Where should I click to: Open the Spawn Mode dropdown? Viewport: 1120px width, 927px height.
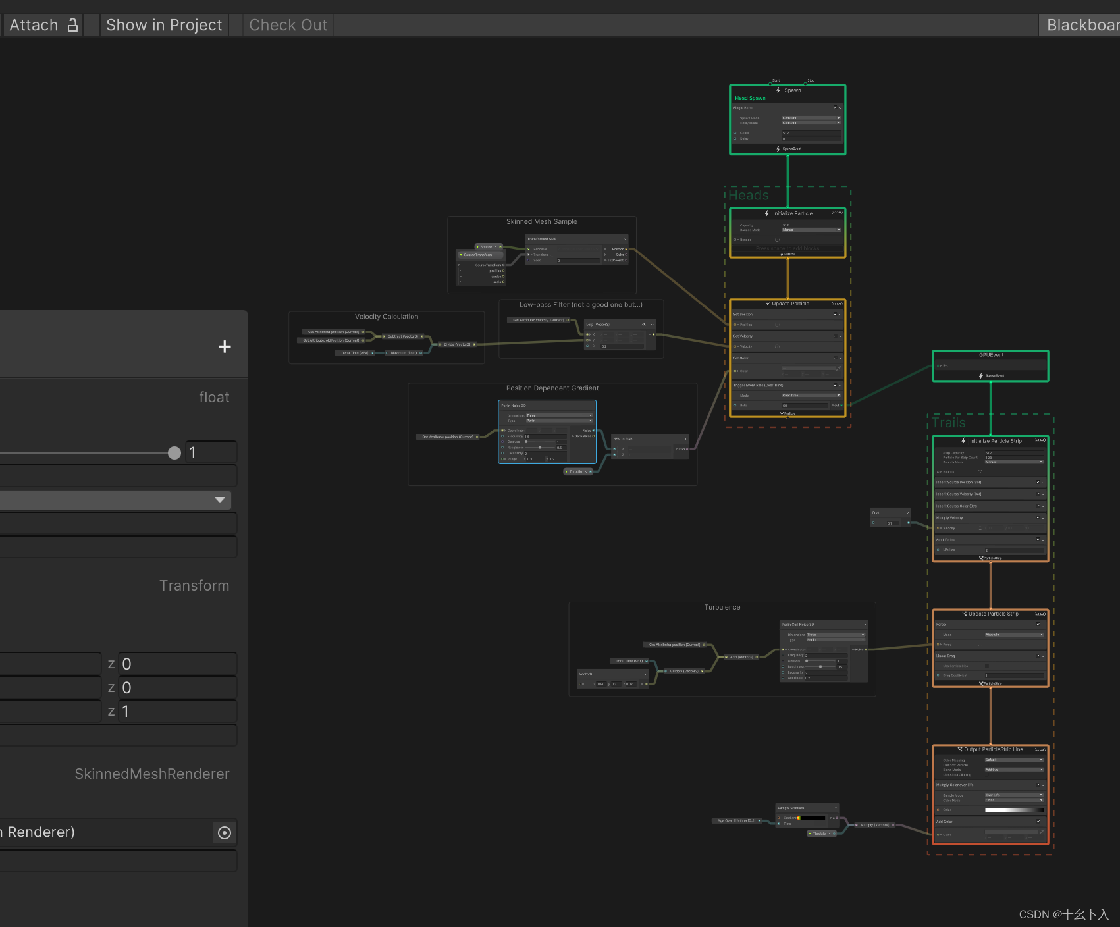coord(812,118)
